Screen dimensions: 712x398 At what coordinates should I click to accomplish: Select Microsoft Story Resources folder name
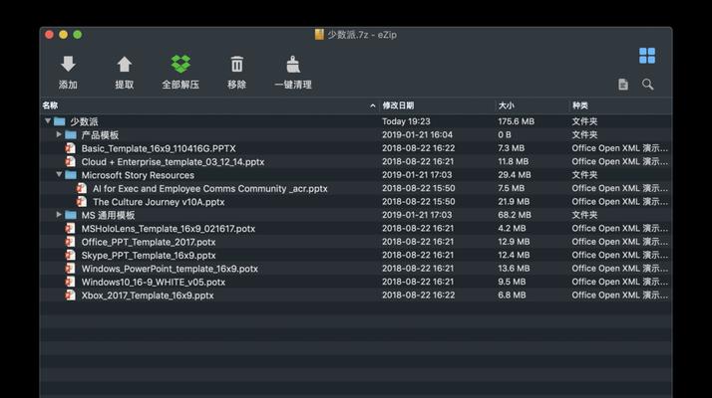click(138, 175)
